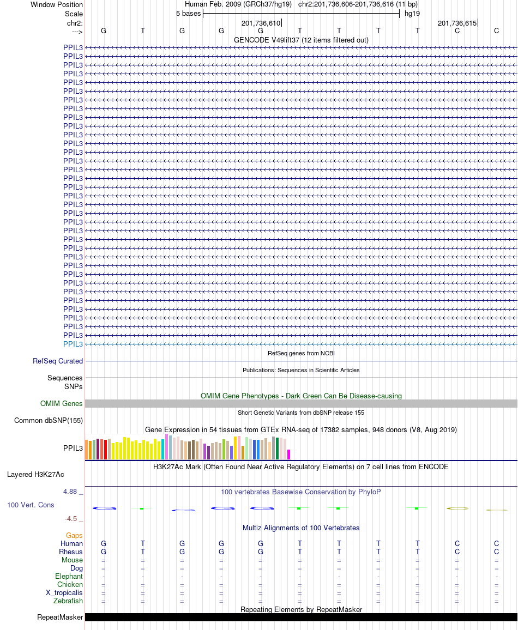Click the 201,736,615 coordinate marker
Screen dimensions: 518x630
click(x=457, y=23)
